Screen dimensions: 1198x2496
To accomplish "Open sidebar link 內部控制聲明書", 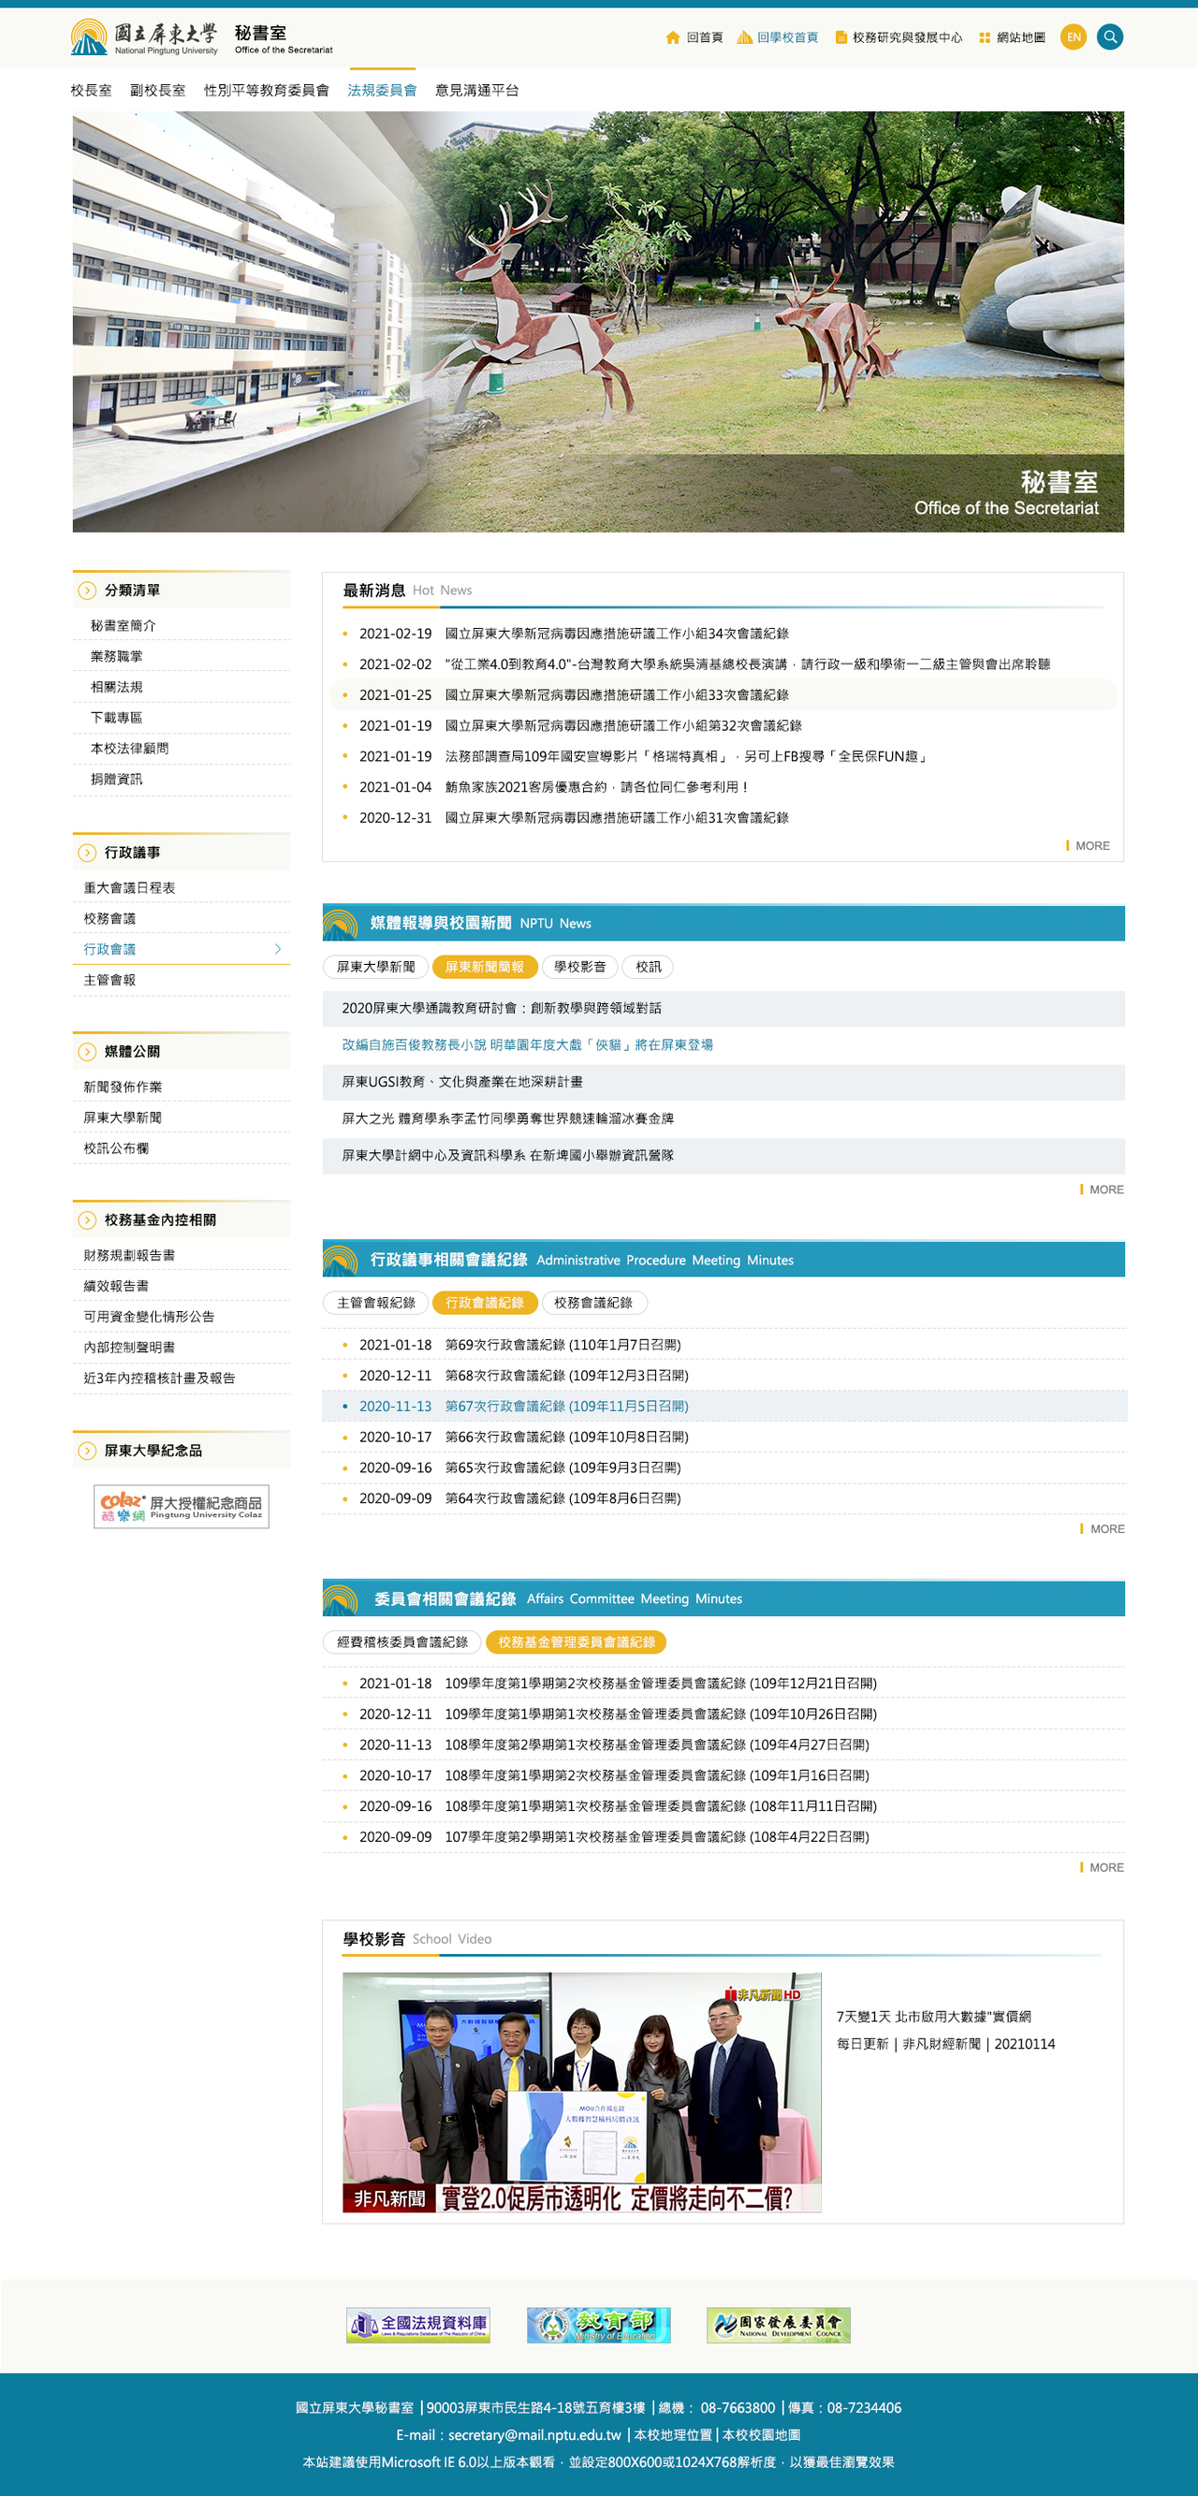I will [129, 1348].
